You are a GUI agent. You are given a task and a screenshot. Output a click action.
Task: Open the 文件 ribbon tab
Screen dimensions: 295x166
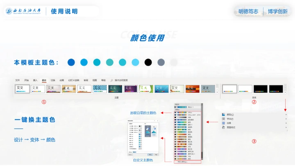18,80
